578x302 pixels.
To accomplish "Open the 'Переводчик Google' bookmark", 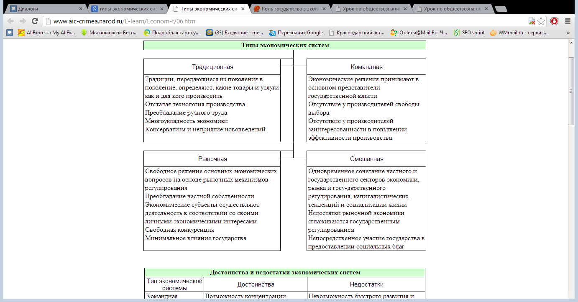I will click(296, 33).
